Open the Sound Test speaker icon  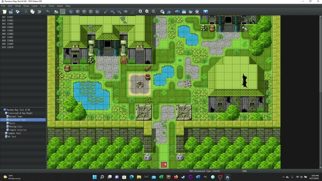click(177, 12)
